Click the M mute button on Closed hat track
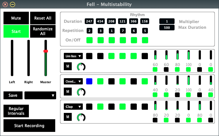Image resolution: width=219 pixels, height=136 pixels. coord(68,92)
